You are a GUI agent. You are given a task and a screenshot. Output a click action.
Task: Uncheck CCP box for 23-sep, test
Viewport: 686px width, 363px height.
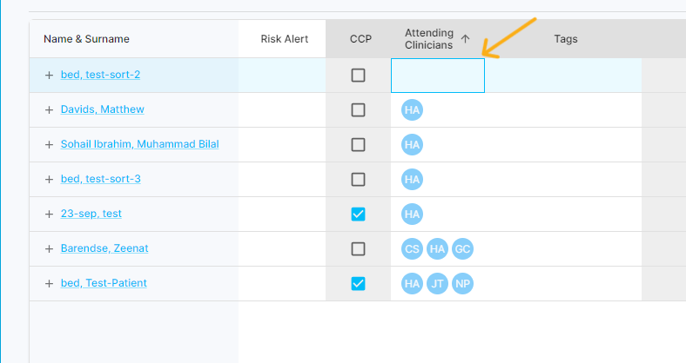coord(358,214)
